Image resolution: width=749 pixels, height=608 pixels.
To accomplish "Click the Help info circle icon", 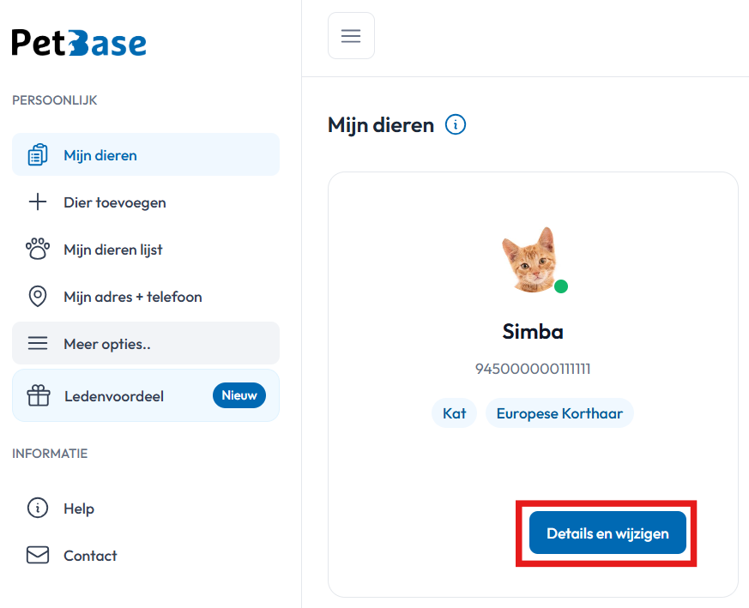I will 38,508.
